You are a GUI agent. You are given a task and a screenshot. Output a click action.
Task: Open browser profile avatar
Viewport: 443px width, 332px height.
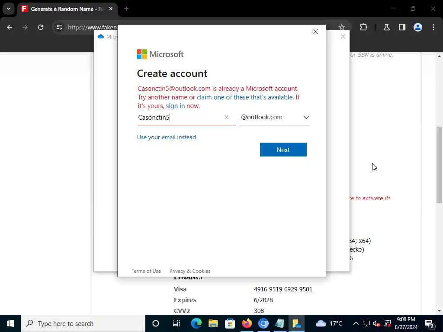417,27
